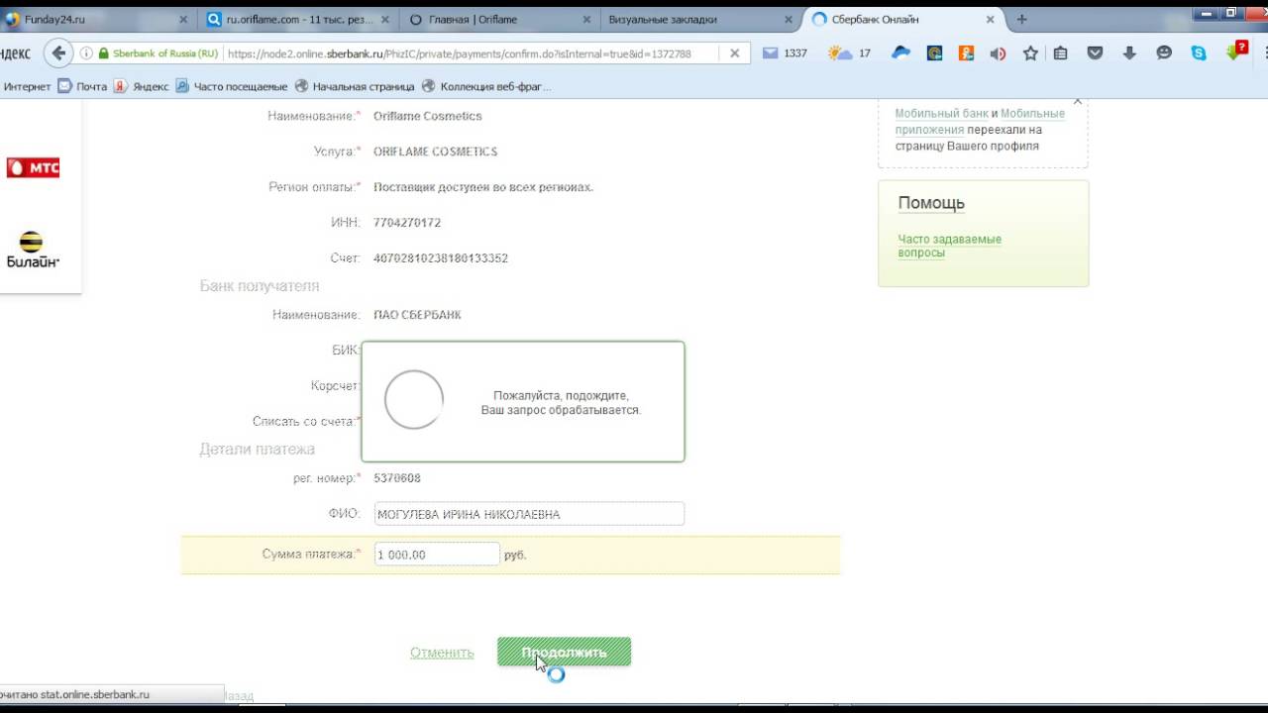The height and width of the screenshot is (713, 1268).
Task: Click the green Продолжить button
Action: (x=564, y=652)
